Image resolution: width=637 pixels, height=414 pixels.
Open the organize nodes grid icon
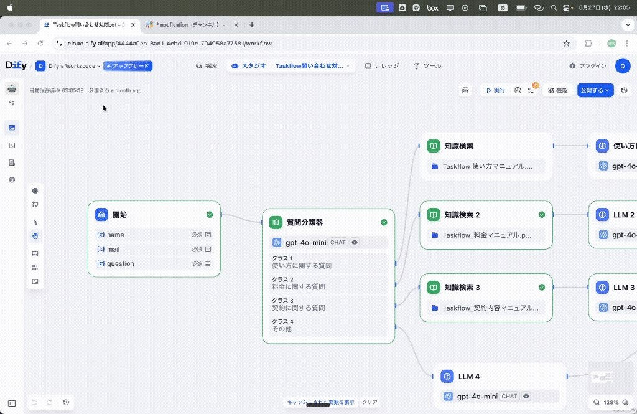[x=35, y=267]
